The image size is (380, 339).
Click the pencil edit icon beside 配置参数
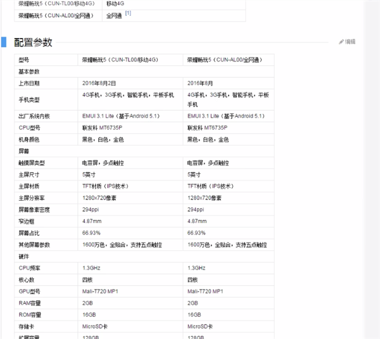[341, 42]
